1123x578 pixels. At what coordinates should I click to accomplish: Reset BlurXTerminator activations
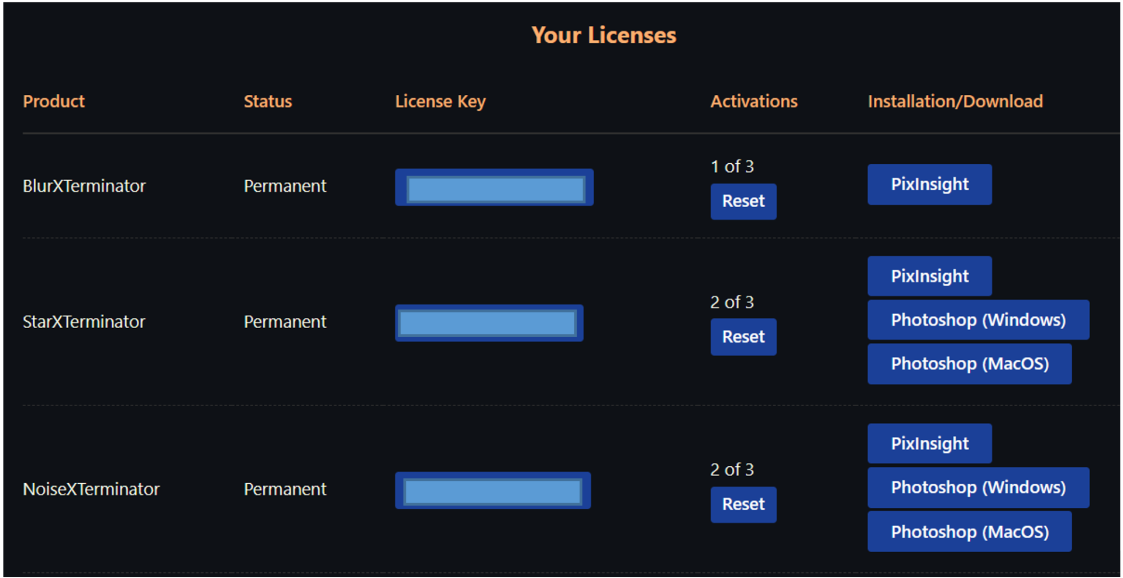(743, 201)
